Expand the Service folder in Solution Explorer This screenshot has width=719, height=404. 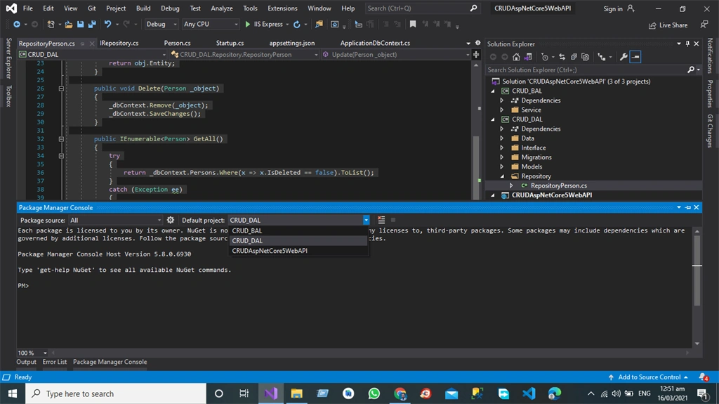pyautogui.click(x=501, y=110)
